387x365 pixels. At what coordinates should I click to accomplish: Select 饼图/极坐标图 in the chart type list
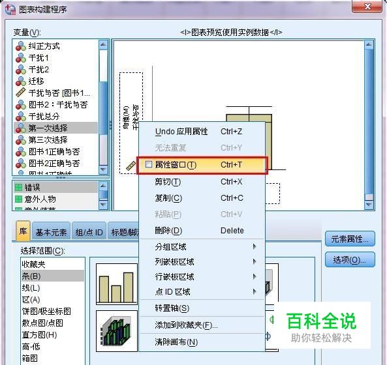(52, 312)
